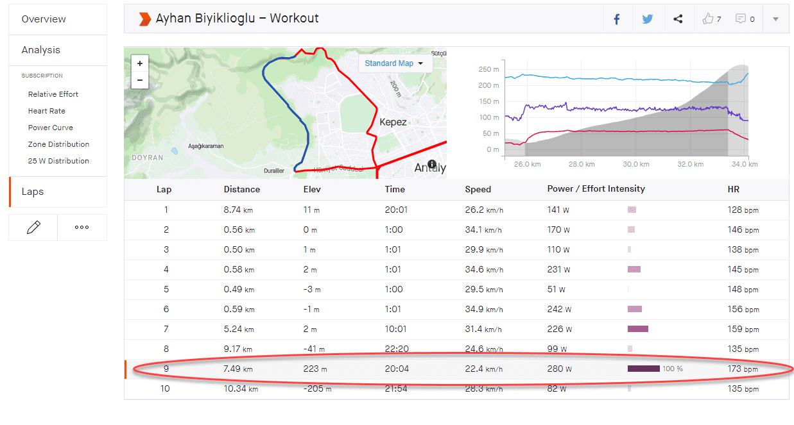Open the three-dots more actions button
Viewport: 794px width, 425px height.
pyautogui.click(x=82, y=228)
